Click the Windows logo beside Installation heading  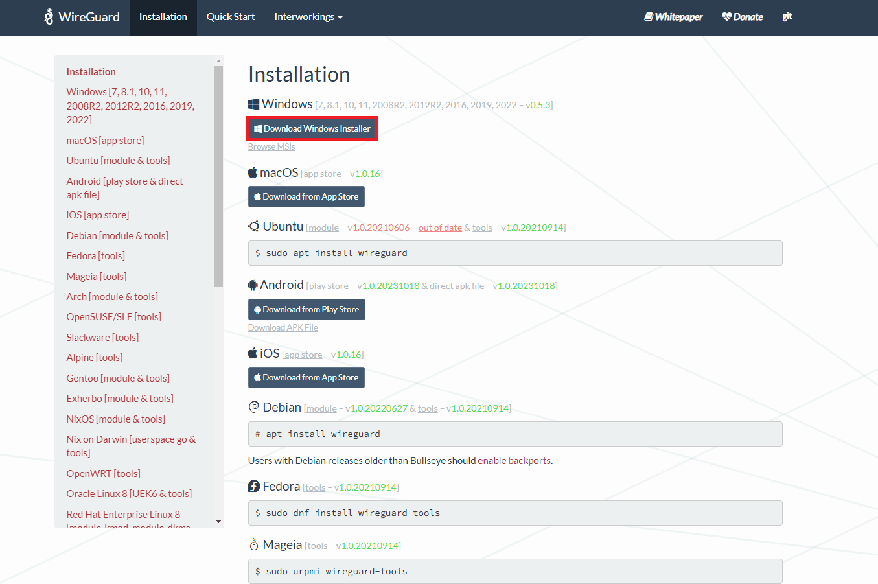pos(253,104)
